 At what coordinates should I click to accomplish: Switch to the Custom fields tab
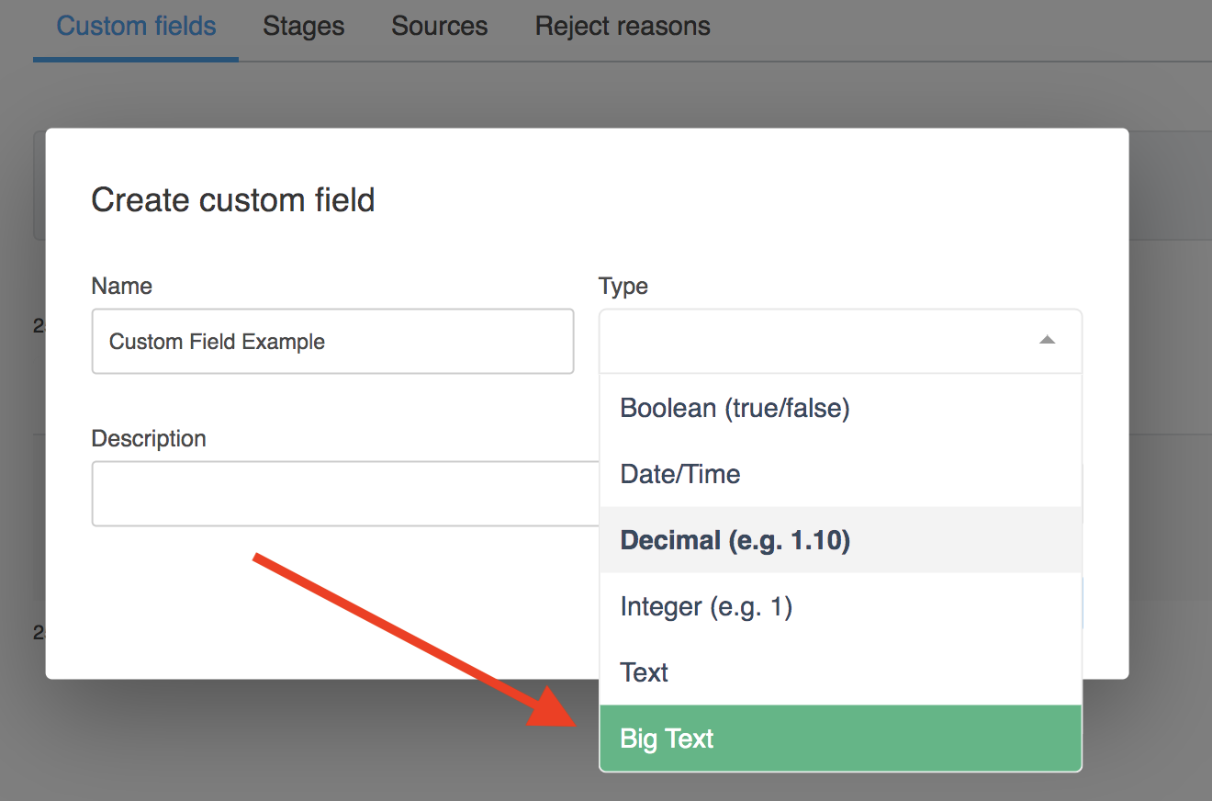point(136,26)
